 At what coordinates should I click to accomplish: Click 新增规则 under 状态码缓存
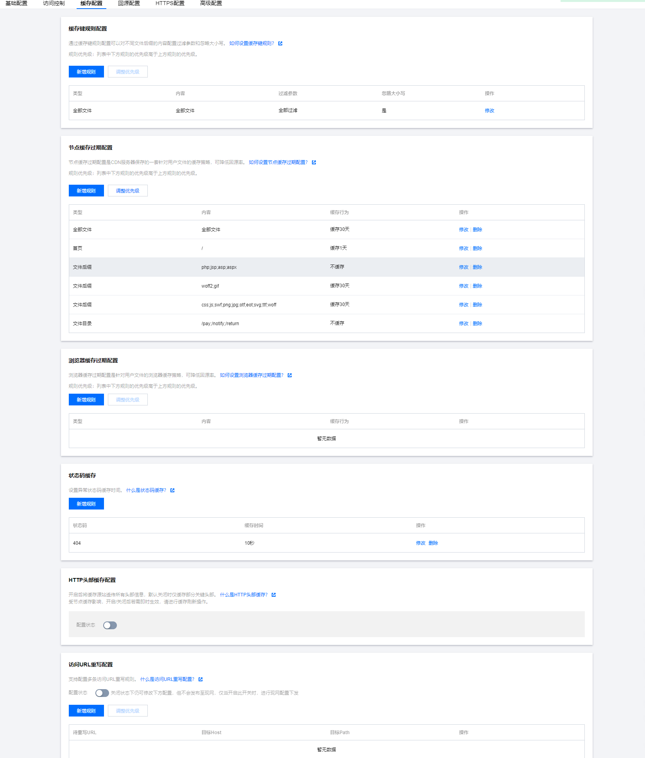click(86, 504)
